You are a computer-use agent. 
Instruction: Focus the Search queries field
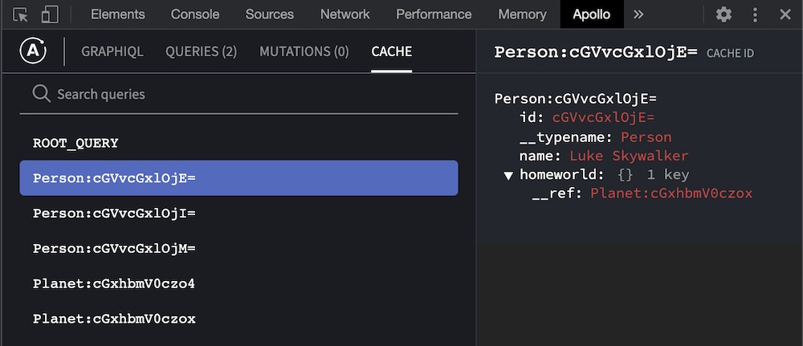tap(238, 94)
